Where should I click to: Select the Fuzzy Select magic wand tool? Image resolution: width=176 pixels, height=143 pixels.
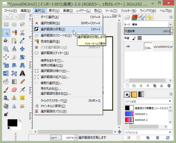[x=6, y=33]
